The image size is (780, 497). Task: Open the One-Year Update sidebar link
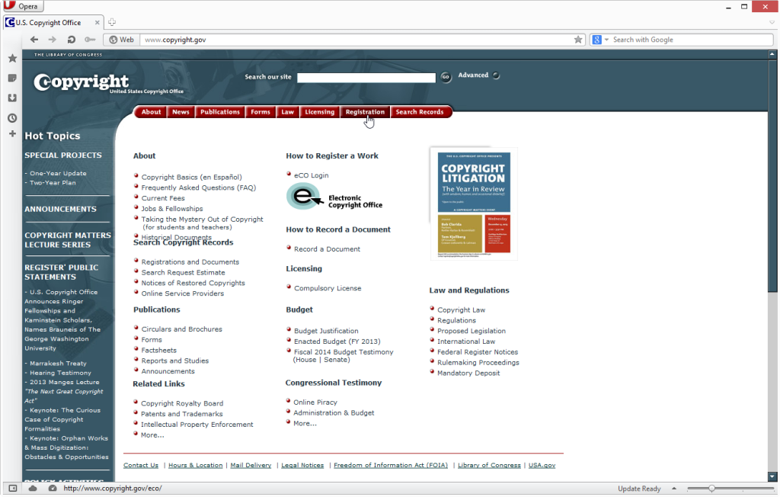[x=58, y=173]
